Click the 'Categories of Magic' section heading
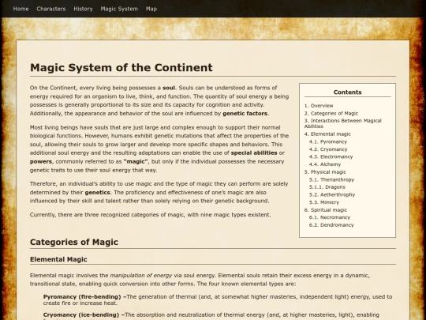 pos(74,242)
